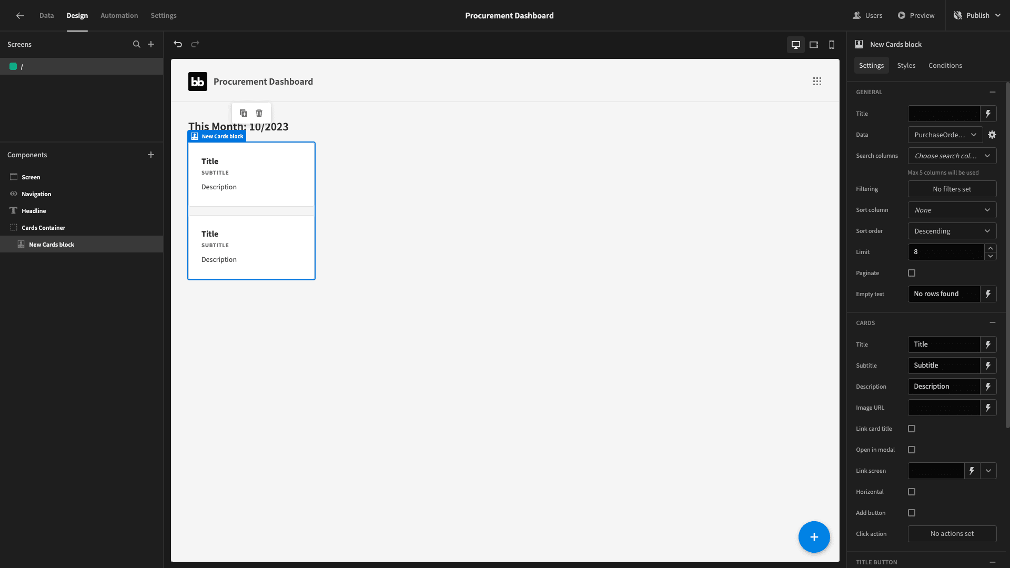Switch to tablet preview size

[814, 45]
